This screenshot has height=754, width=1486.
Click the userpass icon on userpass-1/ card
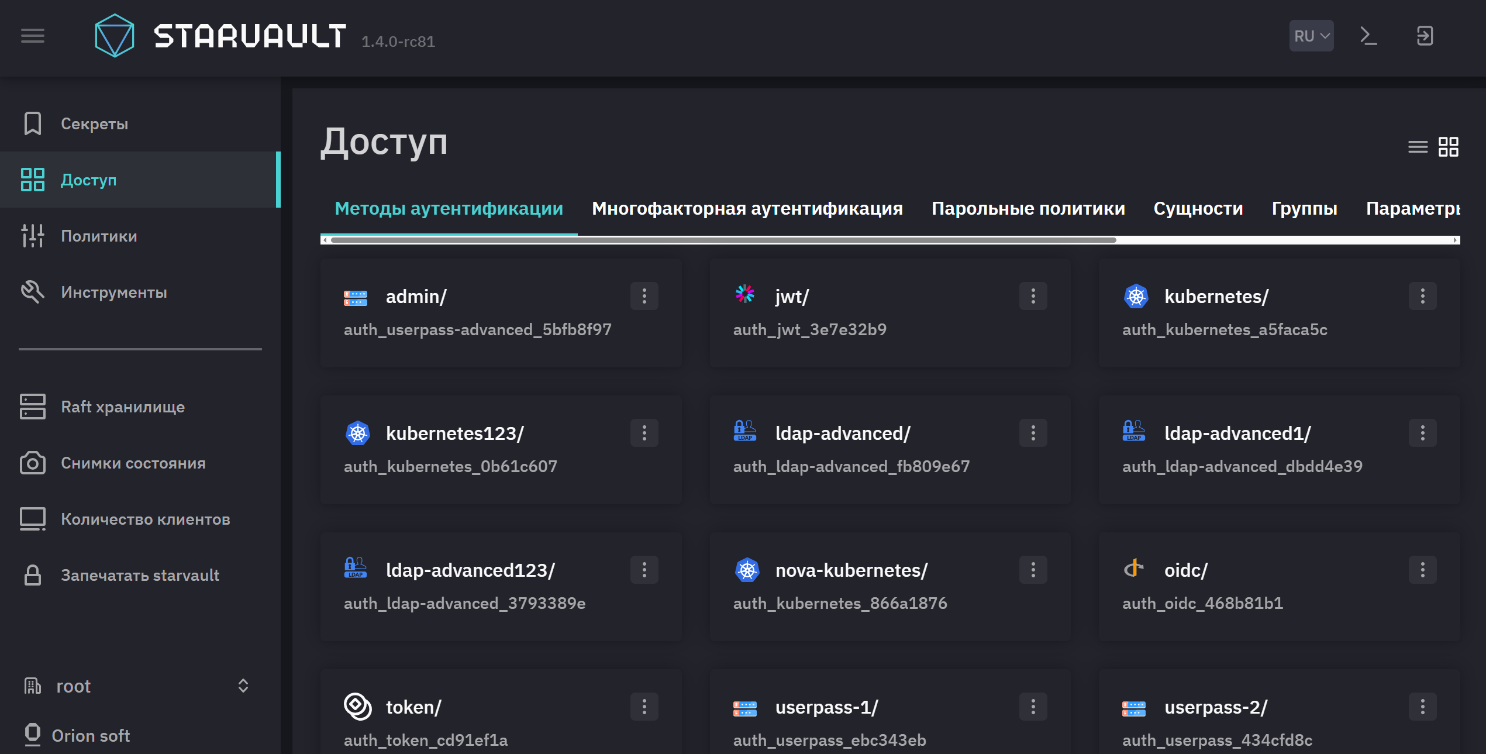pyautogui.click(x=744, y=708)
